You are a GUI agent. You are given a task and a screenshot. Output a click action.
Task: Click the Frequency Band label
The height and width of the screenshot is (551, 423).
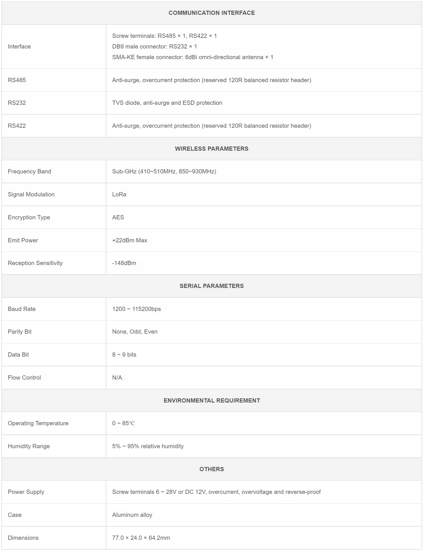[x=29, y=171]
